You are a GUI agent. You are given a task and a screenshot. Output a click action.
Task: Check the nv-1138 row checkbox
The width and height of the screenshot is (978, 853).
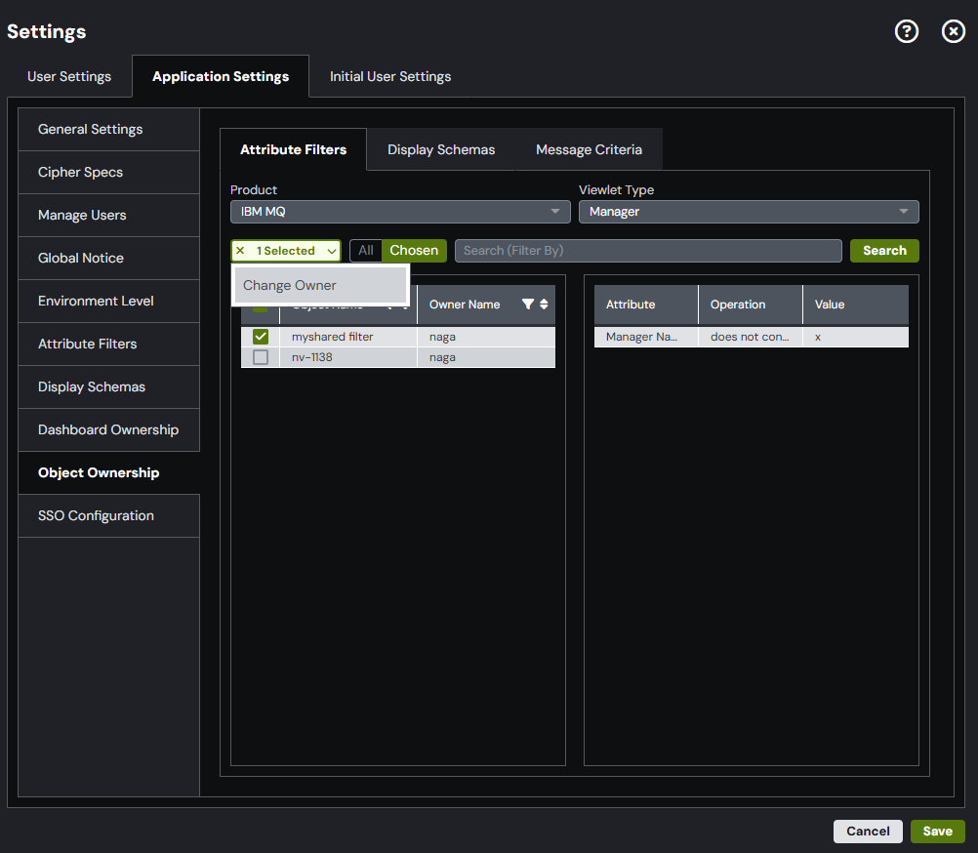click(261, 357)
